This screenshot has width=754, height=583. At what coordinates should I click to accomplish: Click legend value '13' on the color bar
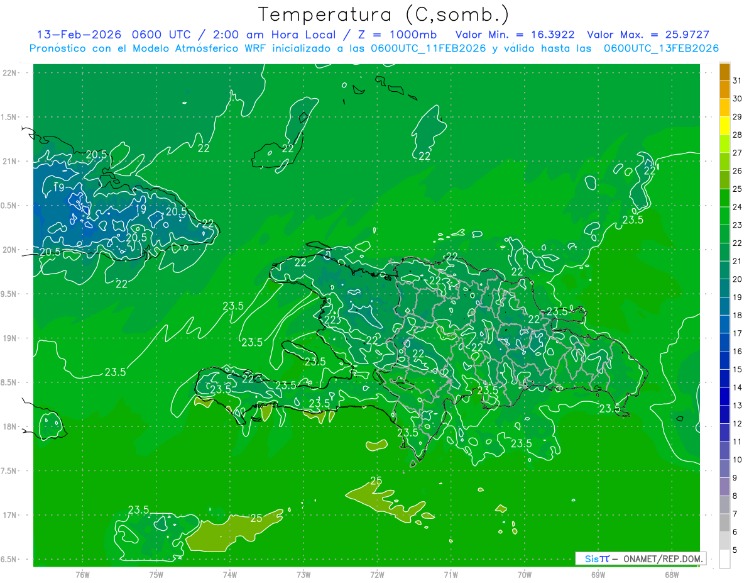(737, 405)
